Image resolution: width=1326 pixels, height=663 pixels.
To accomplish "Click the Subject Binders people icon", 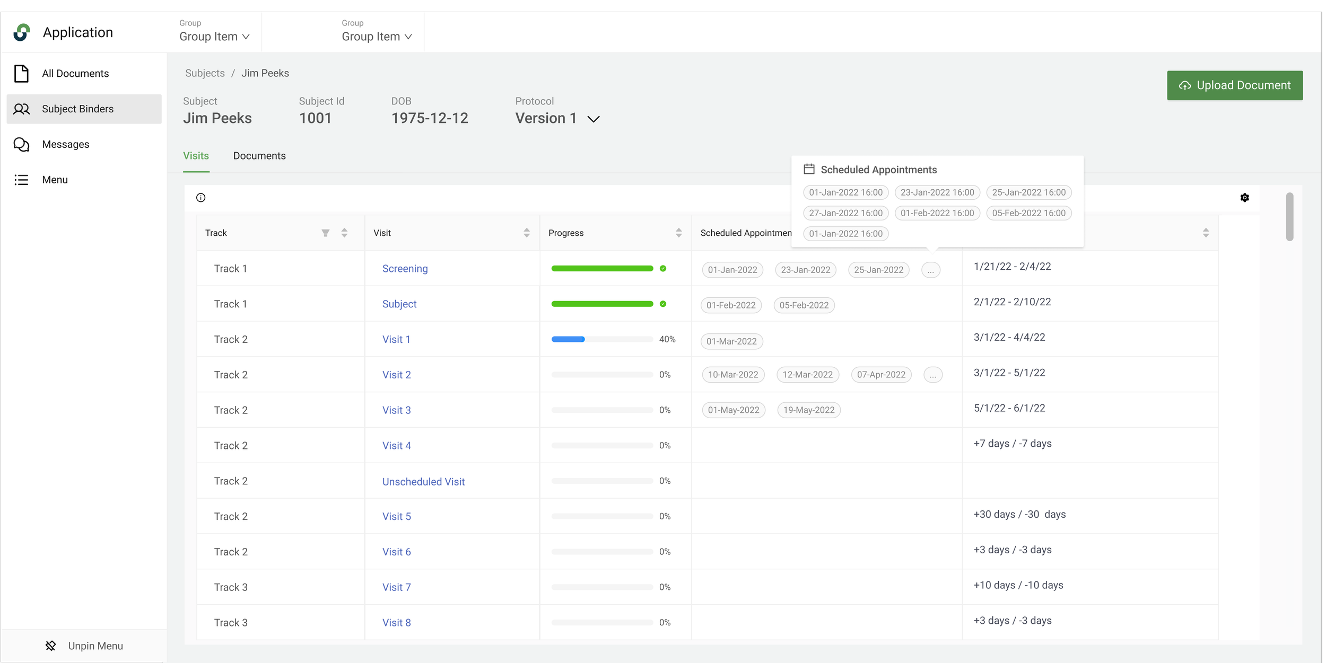I will tap(21, 109).
